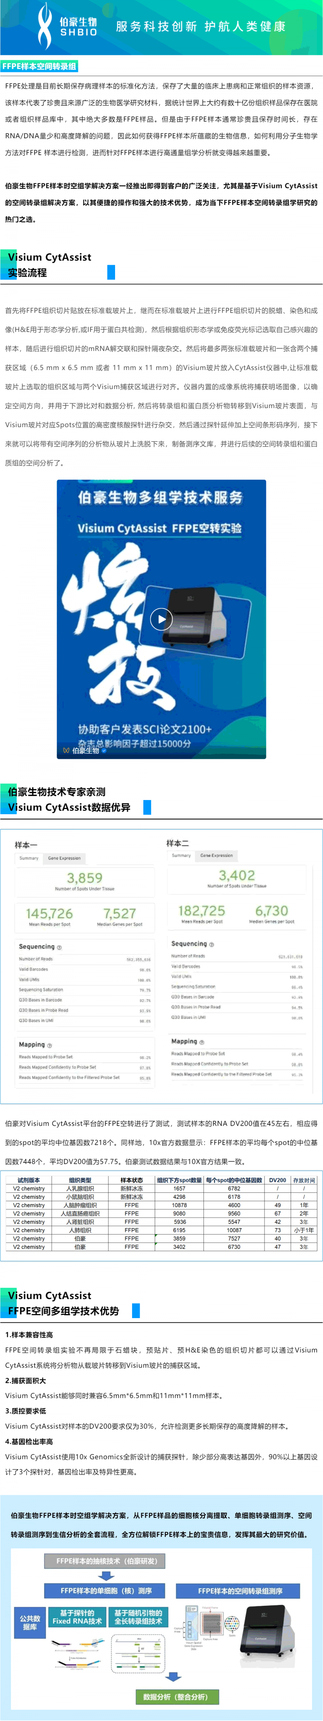323x1721 pixels.
Task: Select Gene Expression tab in 样本二
Action: (217, 855)
